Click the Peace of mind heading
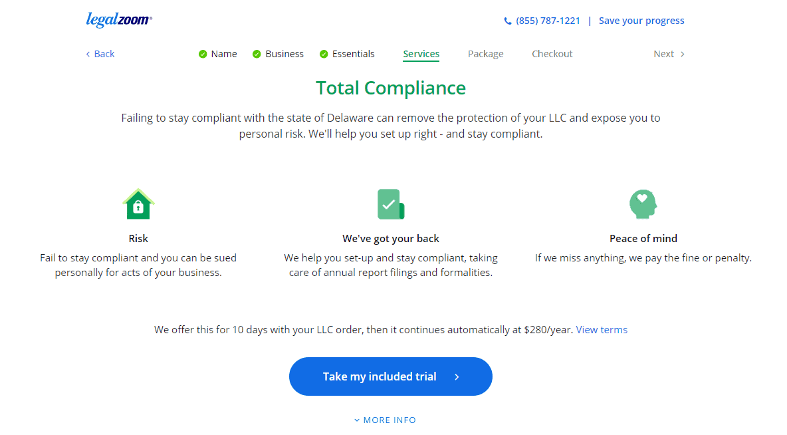The image size is (787, 435). 643,239
